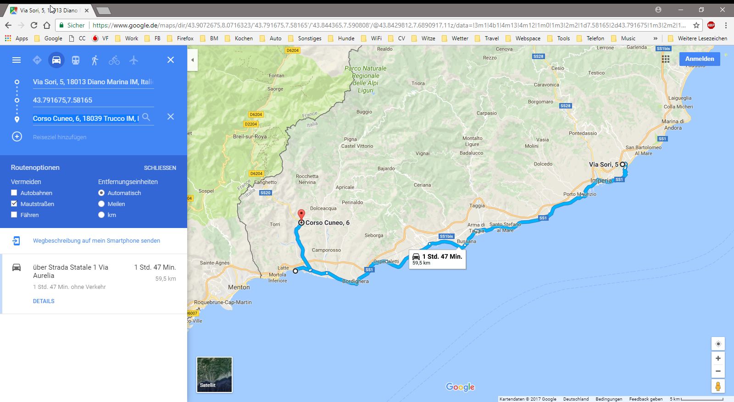Click the search magnifier in destination field
This screenshot has height=402, width=734.
click(x=146, y=117)
